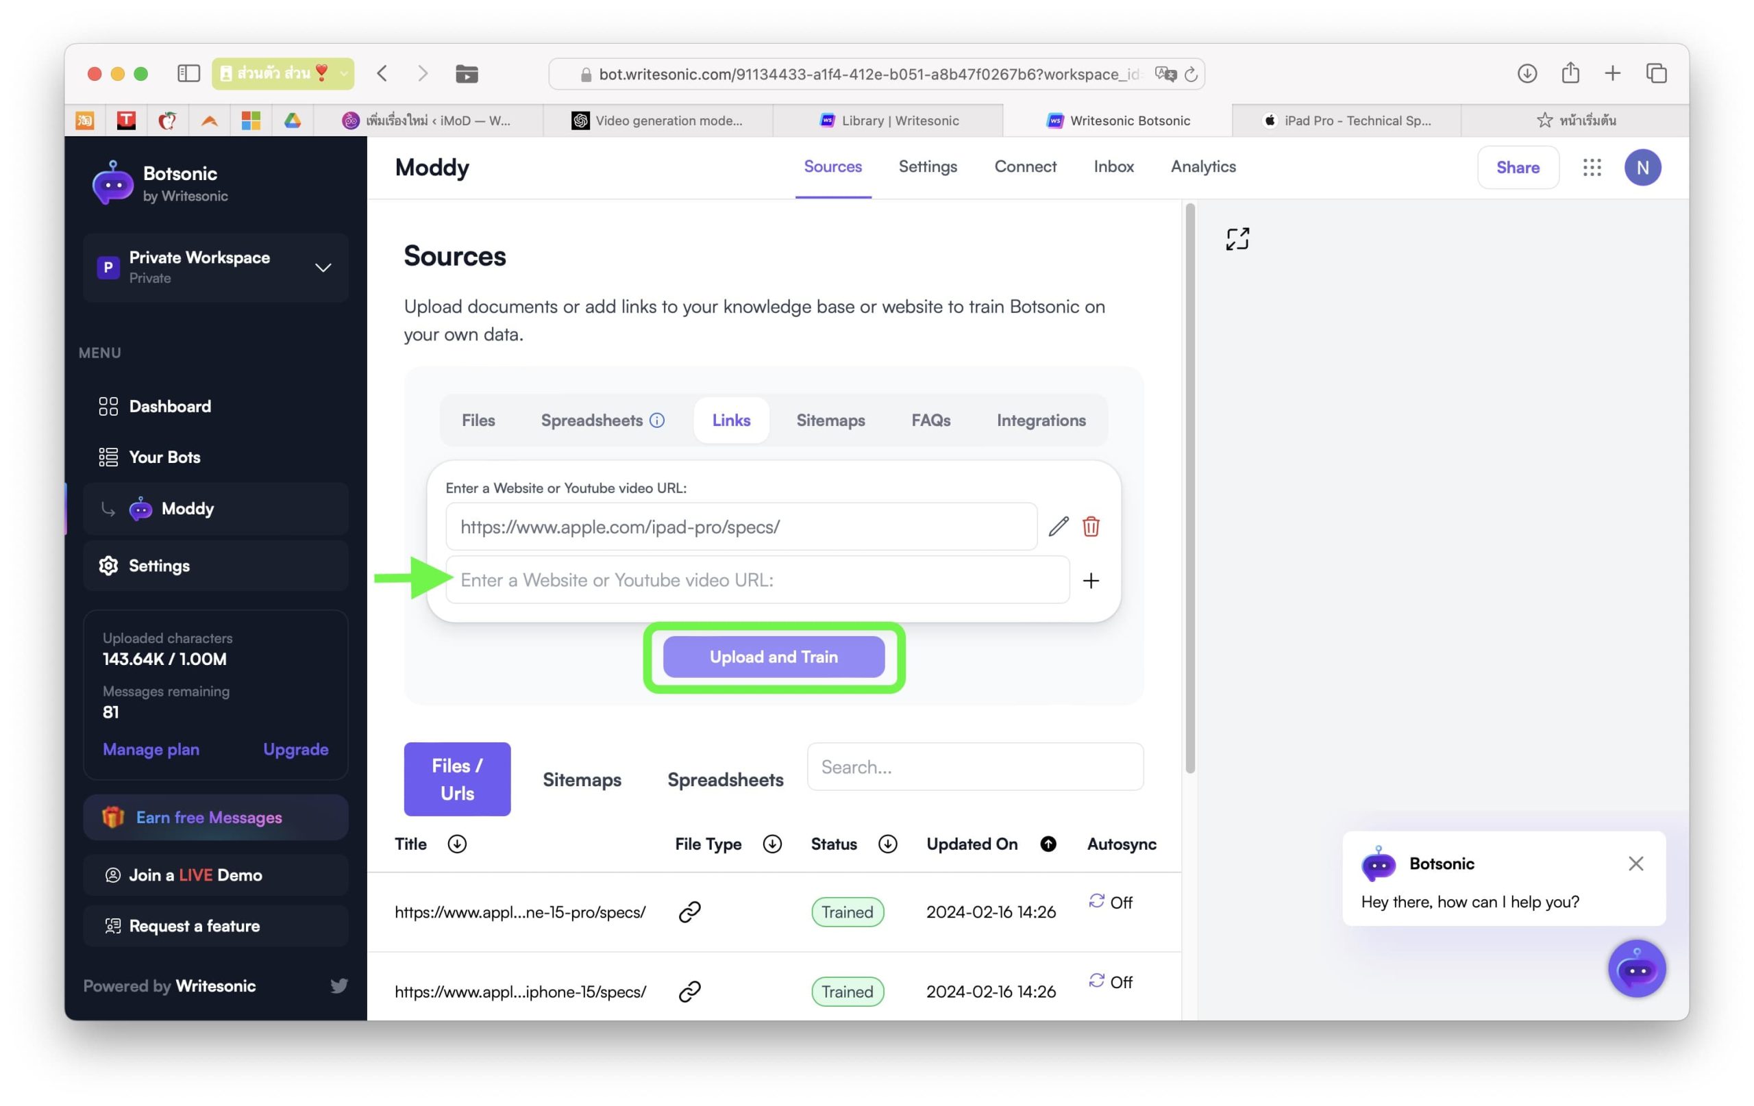Switch to the Sitemaps source tab

coord(830,420)
